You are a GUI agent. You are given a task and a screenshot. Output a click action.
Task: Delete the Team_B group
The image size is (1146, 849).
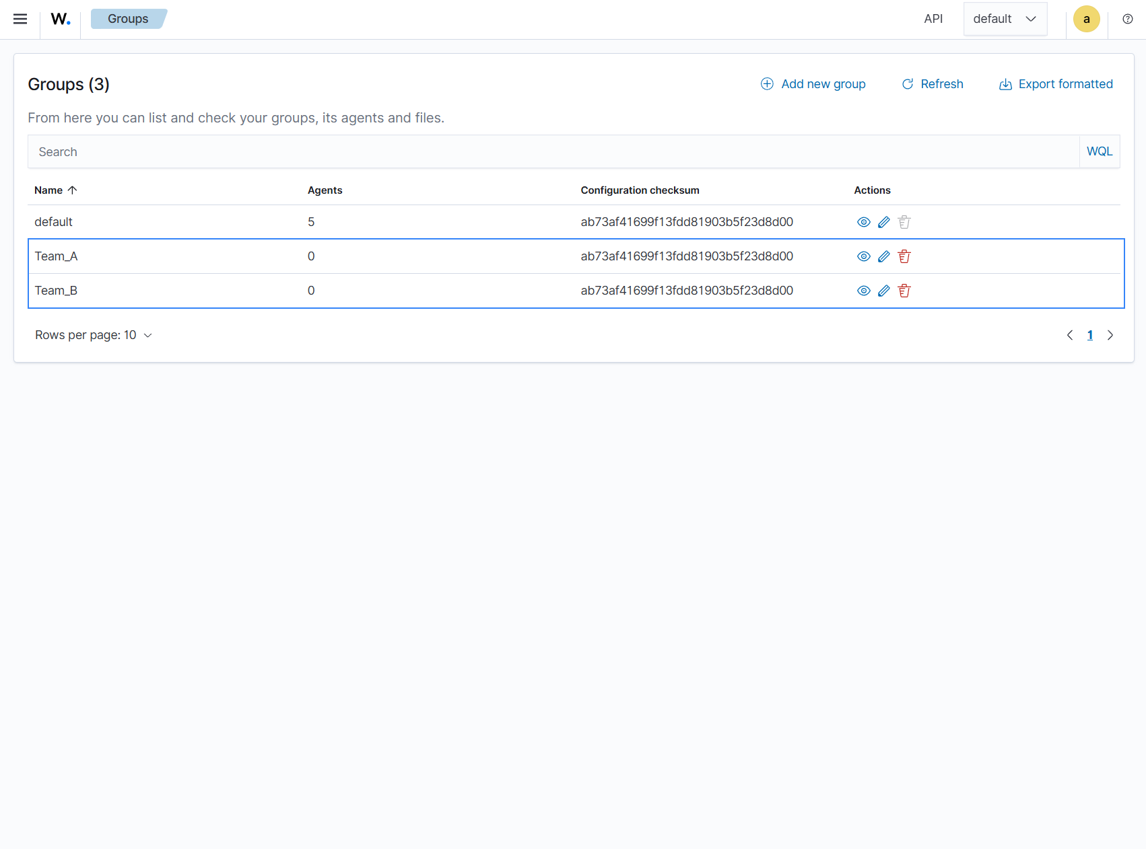904,291
